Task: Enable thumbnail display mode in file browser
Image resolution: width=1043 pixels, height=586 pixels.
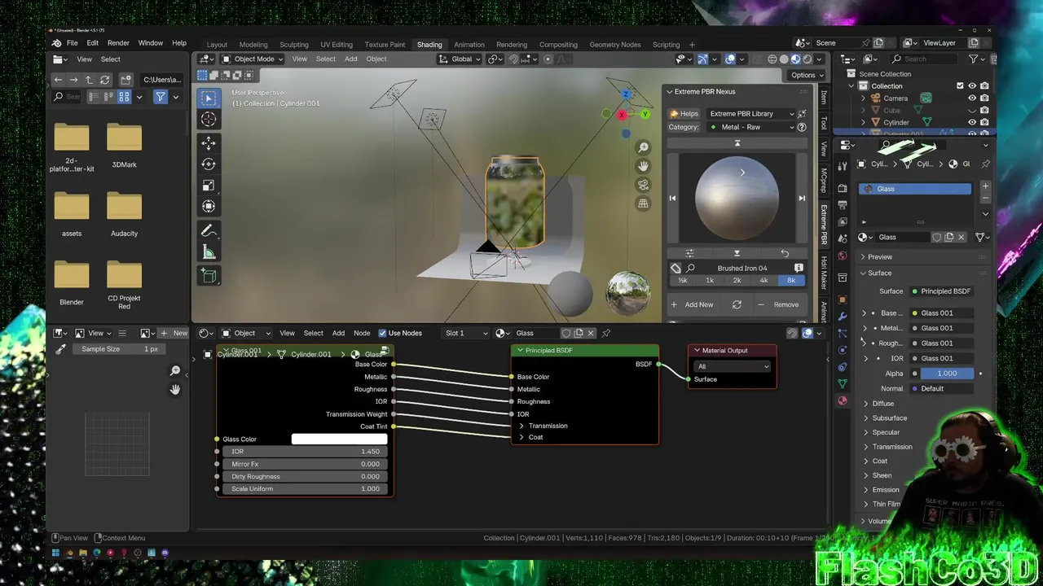Action: [x=124, y=97]
